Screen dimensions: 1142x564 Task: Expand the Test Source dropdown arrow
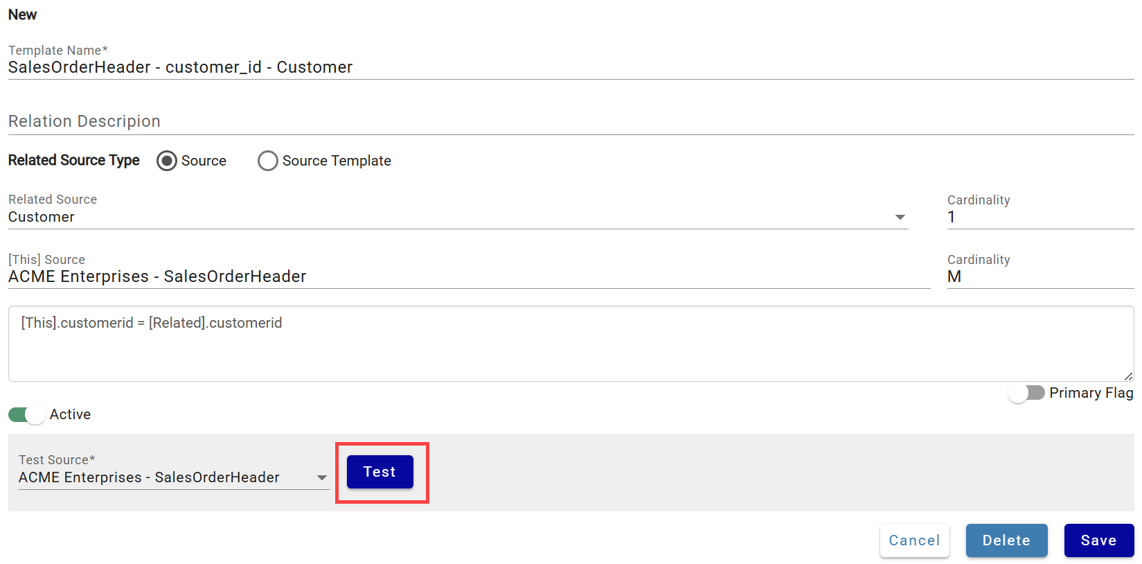(x=322, y=478)
